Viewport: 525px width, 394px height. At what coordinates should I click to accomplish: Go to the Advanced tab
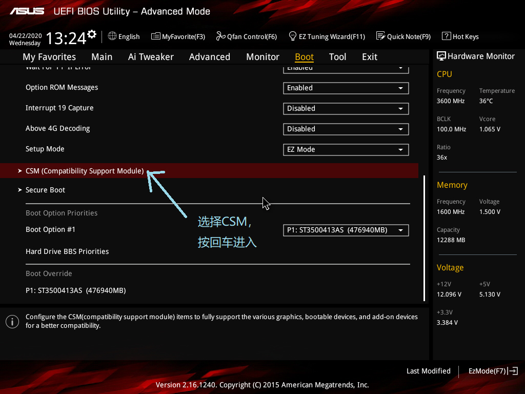[210, 57]
